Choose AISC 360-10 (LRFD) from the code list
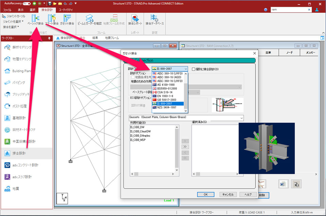Image resolution: width=326 pixels, height=216 pixels. [168, 73]
